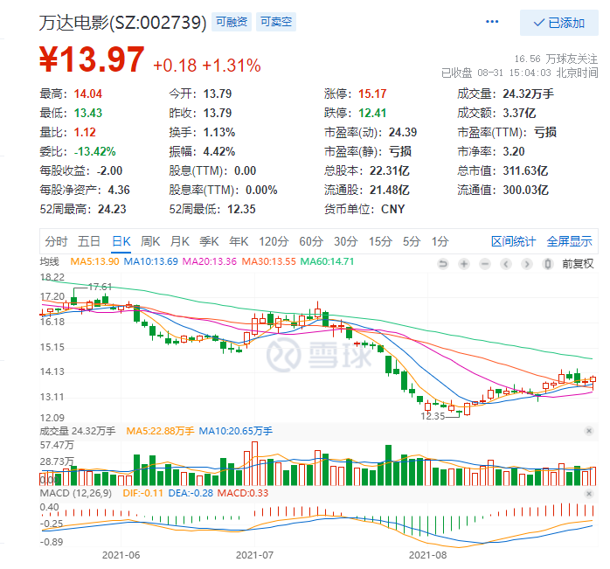The height and width of the screenshot is (569, 610).
Task: Click the chart reset (undo arrow) icon
Action: pyautogui.click(x=443, y=264)
